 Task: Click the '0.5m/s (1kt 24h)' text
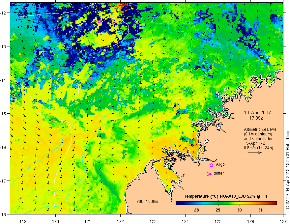click(x=259, y=148)
